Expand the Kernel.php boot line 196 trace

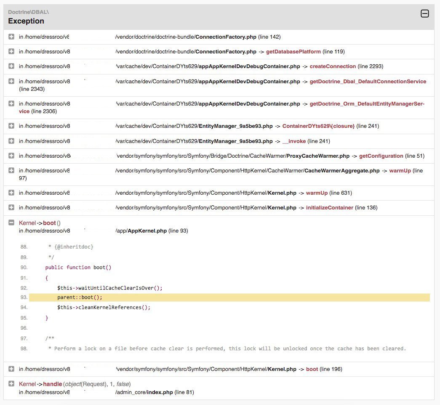tap(11, 369)
